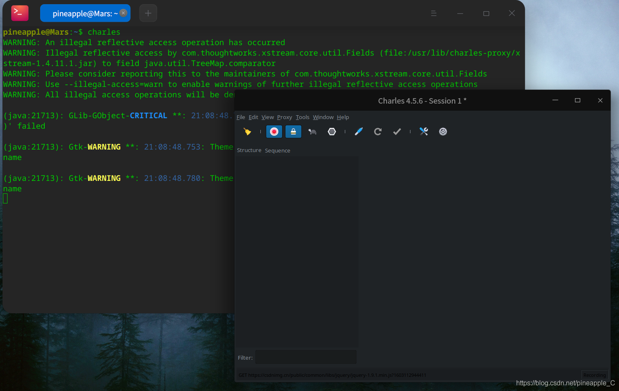Click the red terminal app icon
Screen dimensions: 619x391
click(20, 13)
